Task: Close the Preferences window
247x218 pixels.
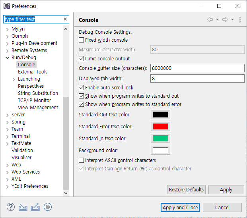Action: 237,6
